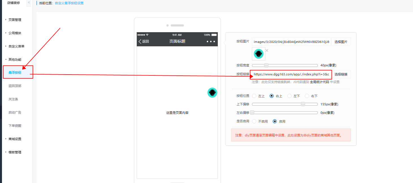413x183 pixels.
Task: Click the 选择图片 button
Action: click(x=341, y=42)
